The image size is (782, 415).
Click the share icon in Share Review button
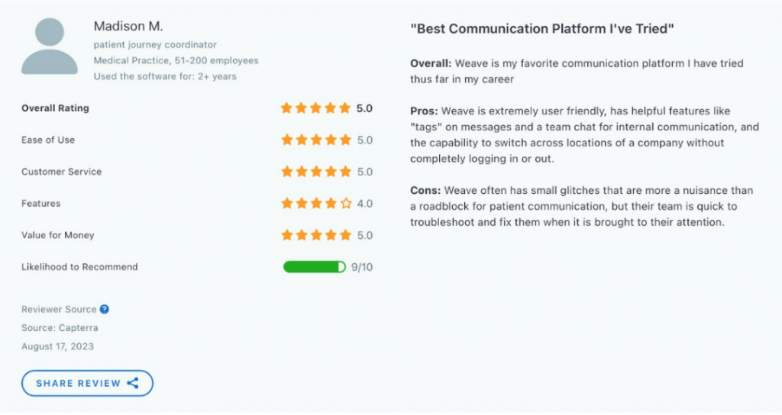[133, 383]
